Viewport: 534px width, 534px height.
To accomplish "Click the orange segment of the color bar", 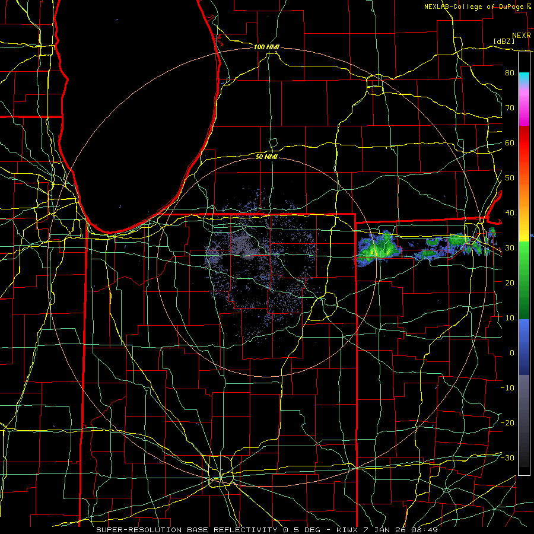I will click(x=524, y=196).
